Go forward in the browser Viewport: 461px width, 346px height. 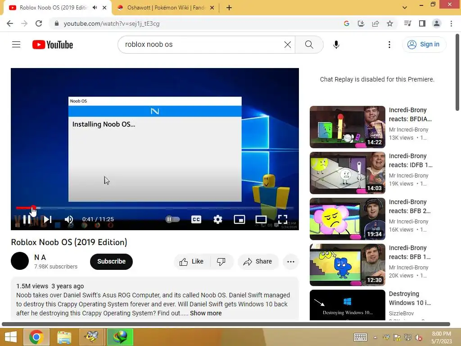click(x=24, y=23)
